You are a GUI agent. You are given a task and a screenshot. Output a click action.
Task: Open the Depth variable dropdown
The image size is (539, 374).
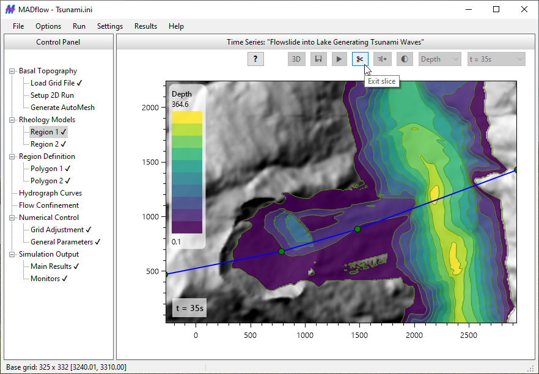pos(439,59)
